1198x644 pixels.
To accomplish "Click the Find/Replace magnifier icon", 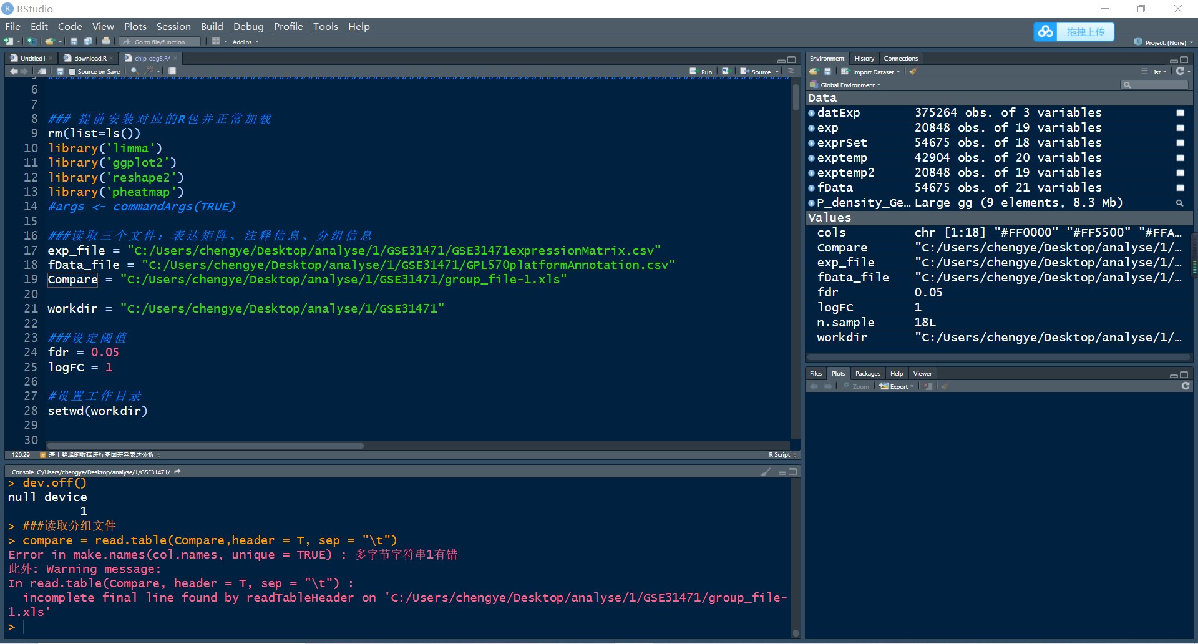I will (x=134, y=71).
